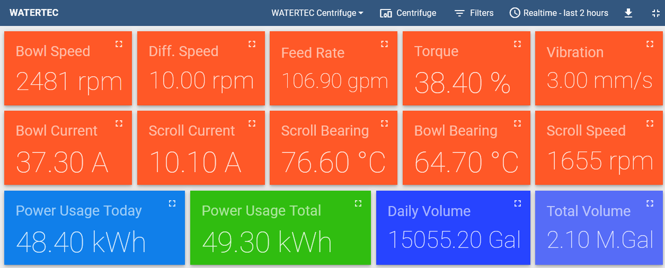Image resolution: width=665 pixels, height=268 pixels.
Task: Expand the Feed Rate widget to fullscreen
Action: click(x=384, y=44)
